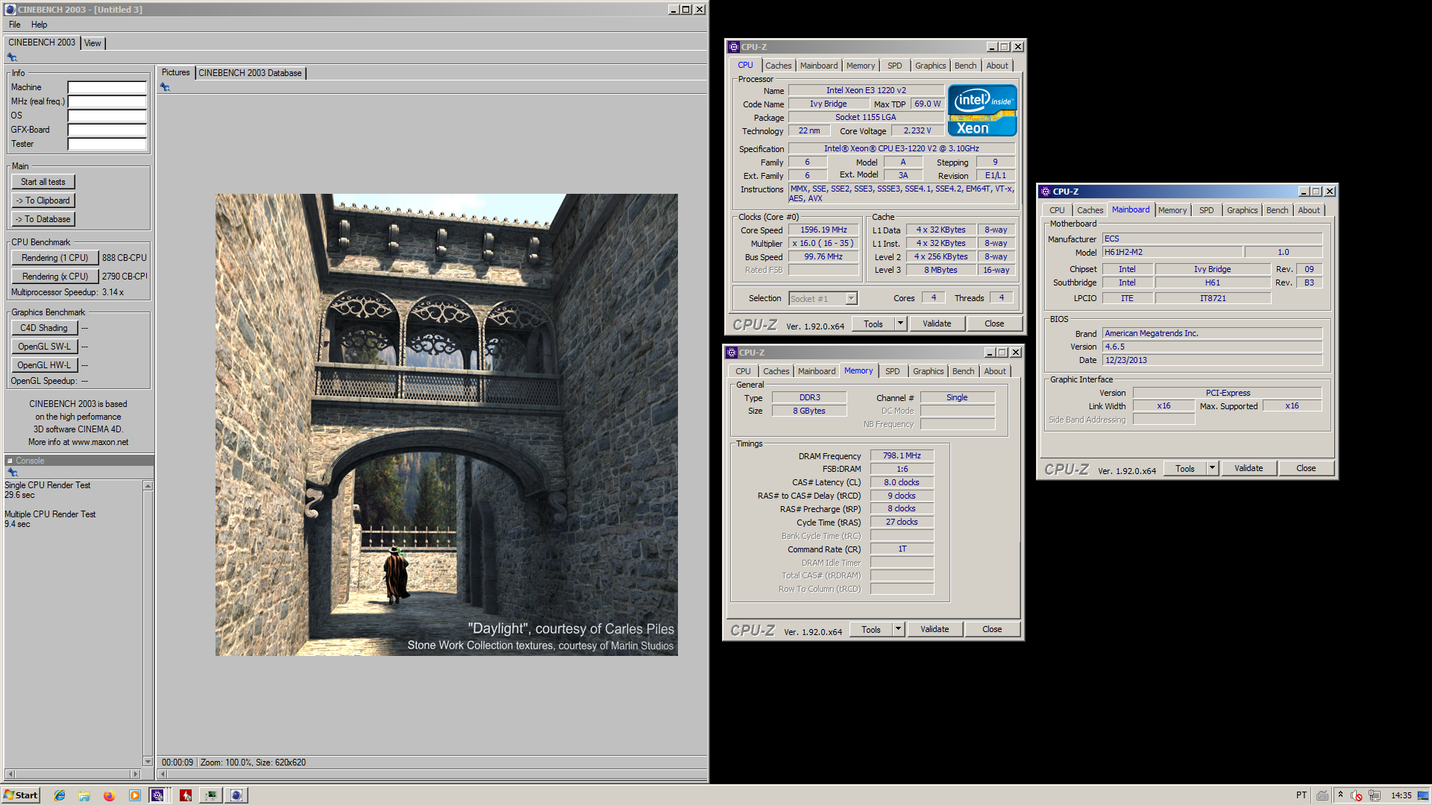This screenshot has height=805, width=1432.
Task: Open the File menu in CINEBENCH
Action: tap(15, 25)
